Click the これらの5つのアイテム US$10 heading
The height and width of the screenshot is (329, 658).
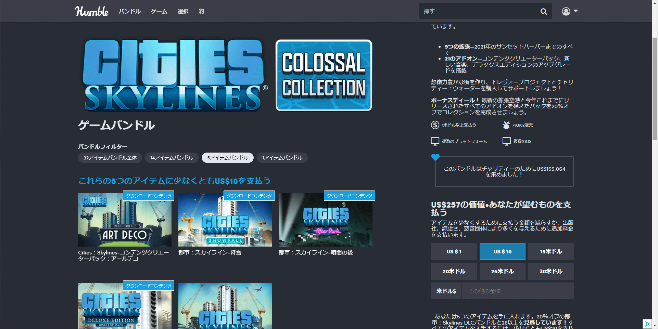coord(174,181)
